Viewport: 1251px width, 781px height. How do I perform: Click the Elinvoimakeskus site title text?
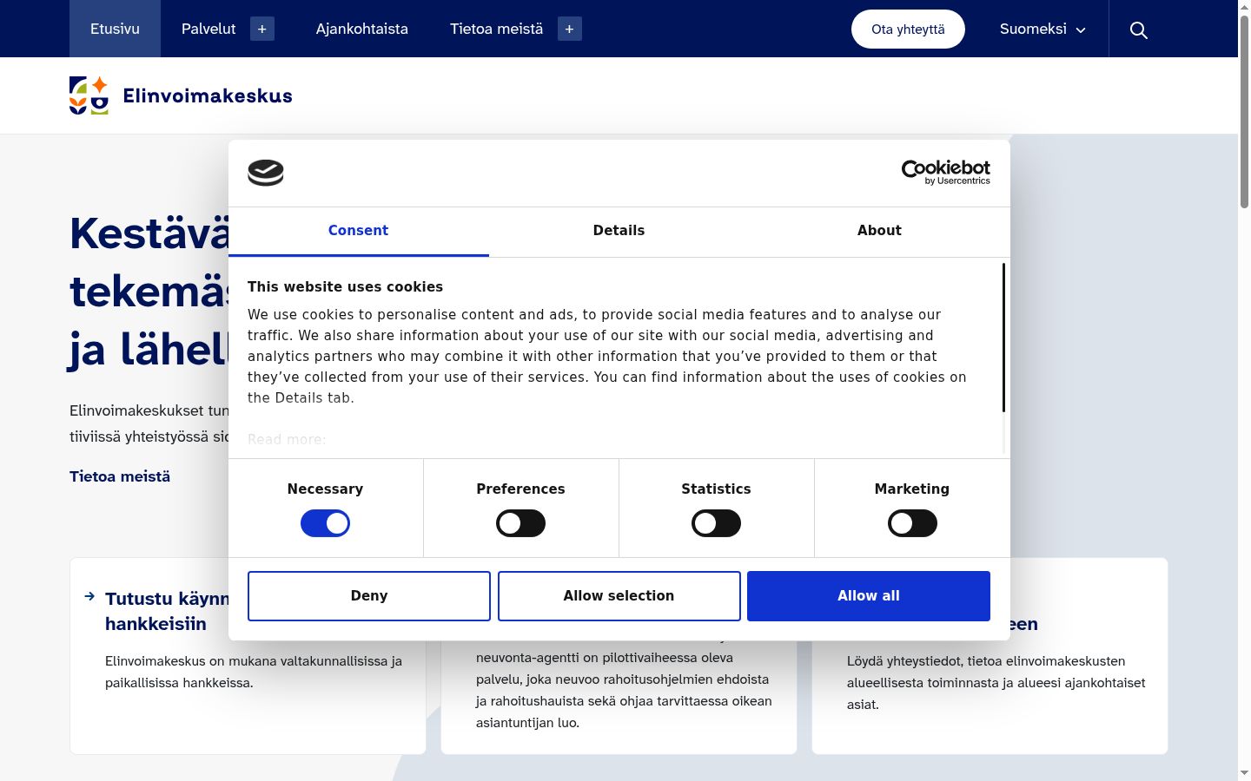coord(208,95)
